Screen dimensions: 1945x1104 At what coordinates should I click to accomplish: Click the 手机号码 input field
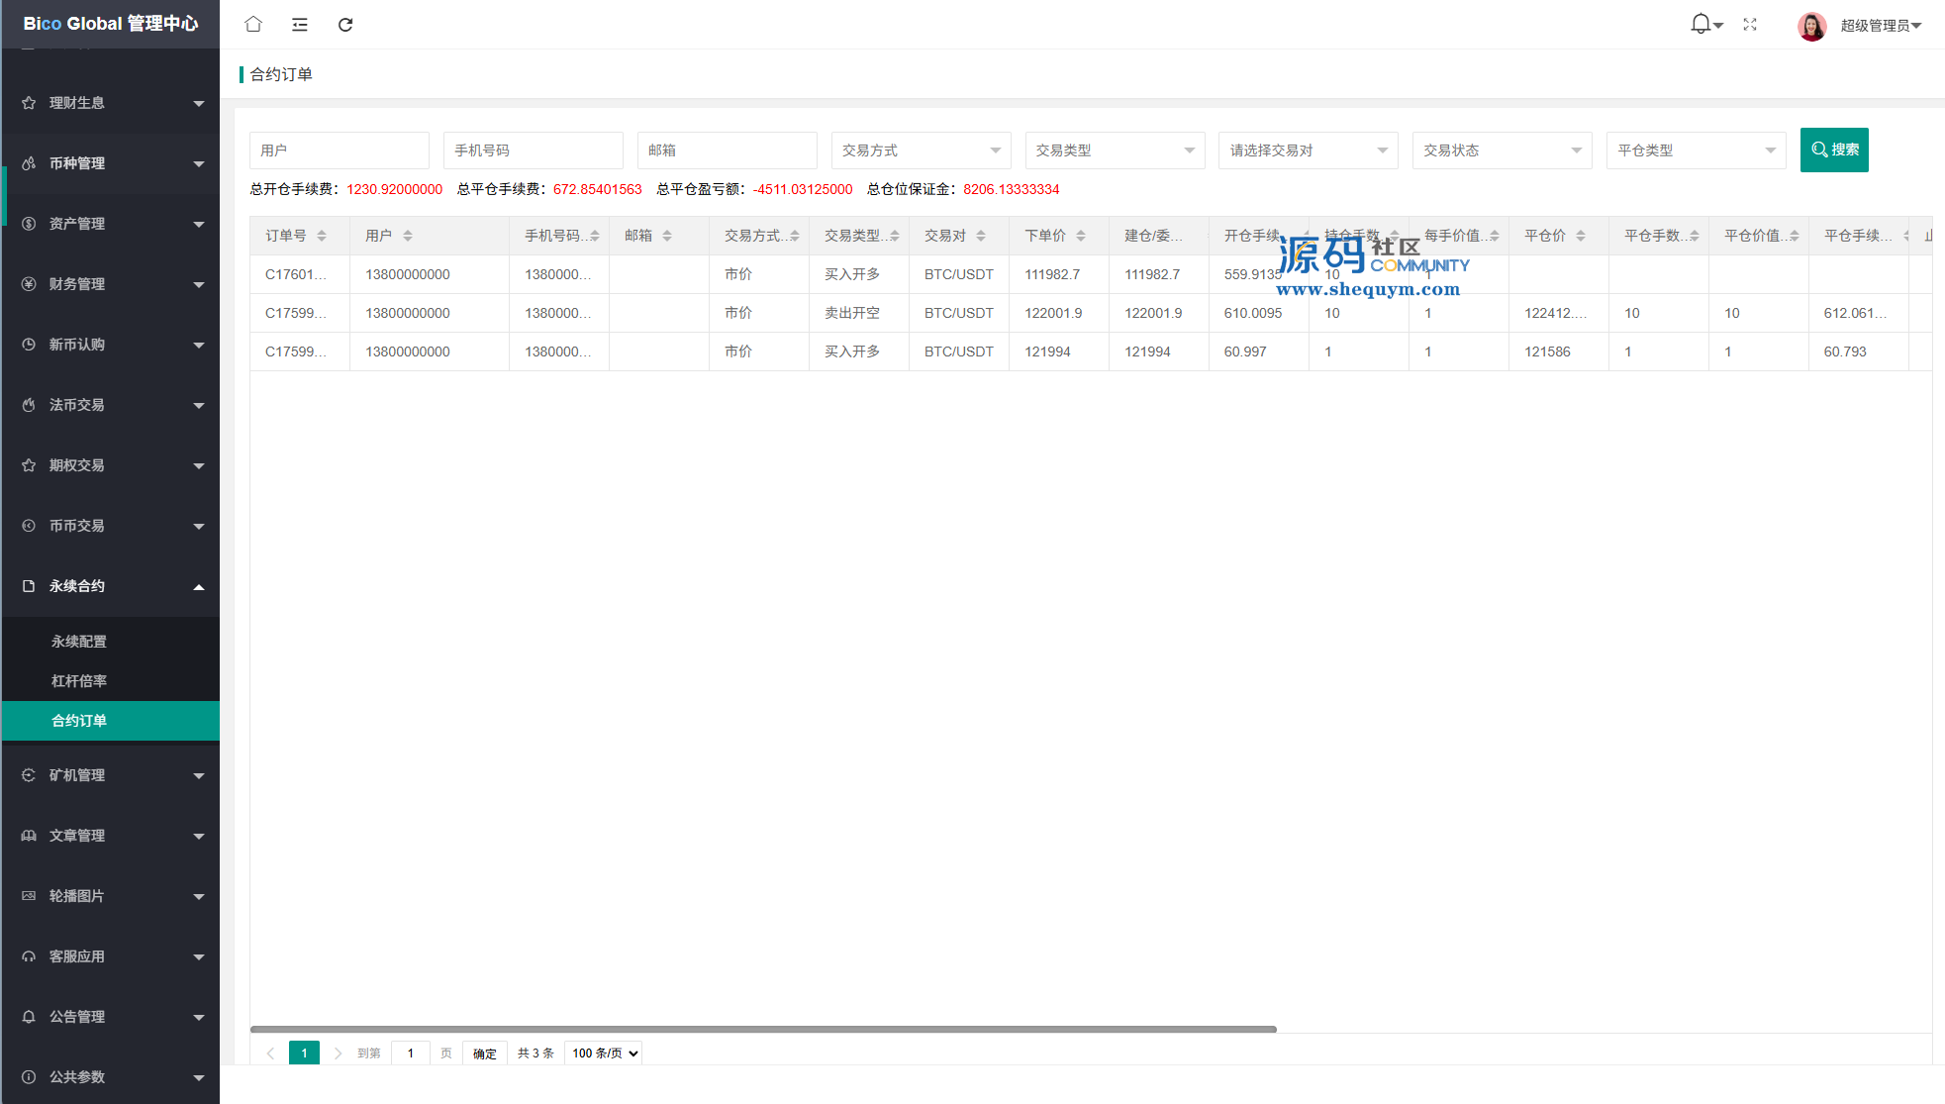pyautogui.click(x=533, y=151)
